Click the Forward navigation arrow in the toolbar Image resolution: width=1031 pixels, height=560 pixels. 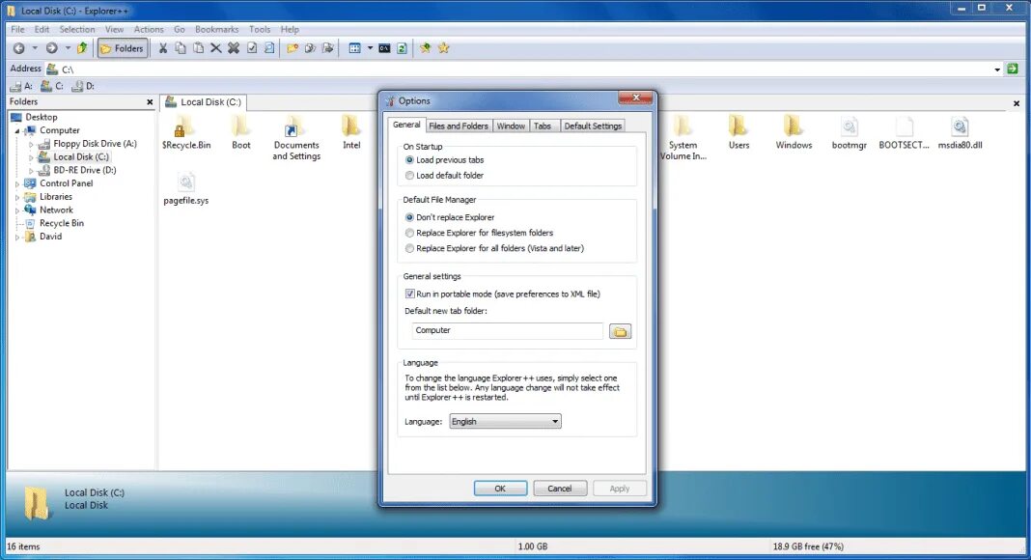coord(52,48)
